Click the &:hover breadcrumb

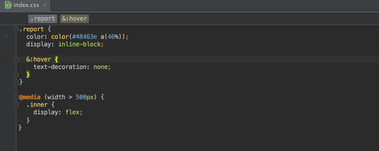pos(74,18)
